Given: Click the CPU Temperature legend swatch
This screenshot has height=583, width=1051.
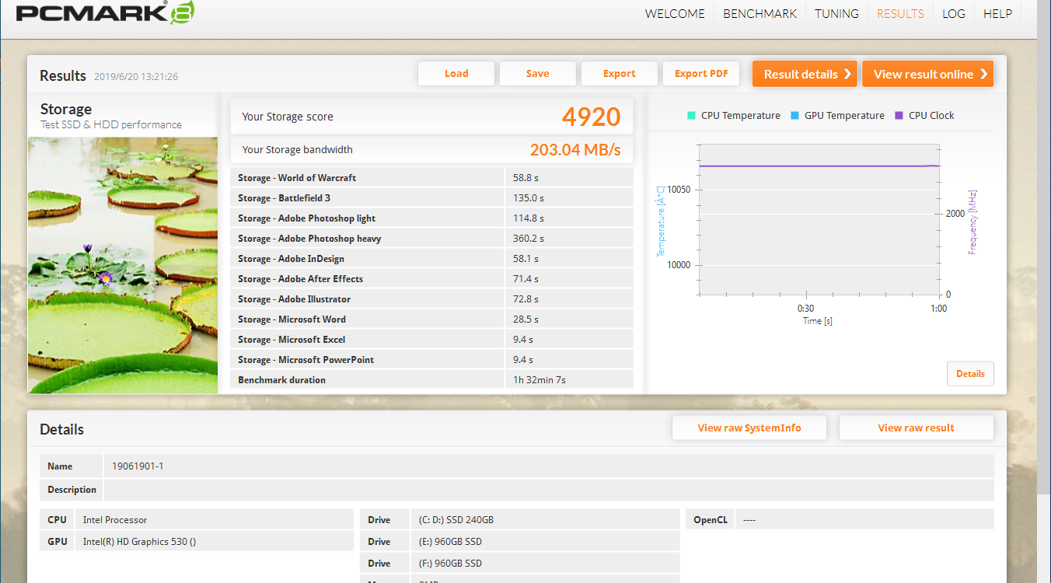Looking at the screenshot, I should 691,116.
